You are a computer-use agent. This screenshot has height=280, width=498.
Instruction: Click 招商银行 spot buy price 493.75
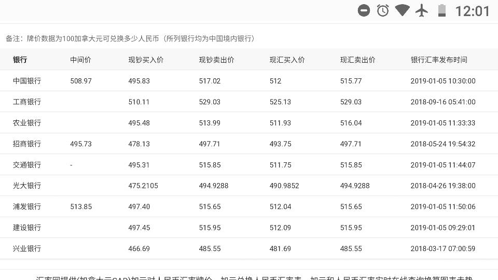281,144
